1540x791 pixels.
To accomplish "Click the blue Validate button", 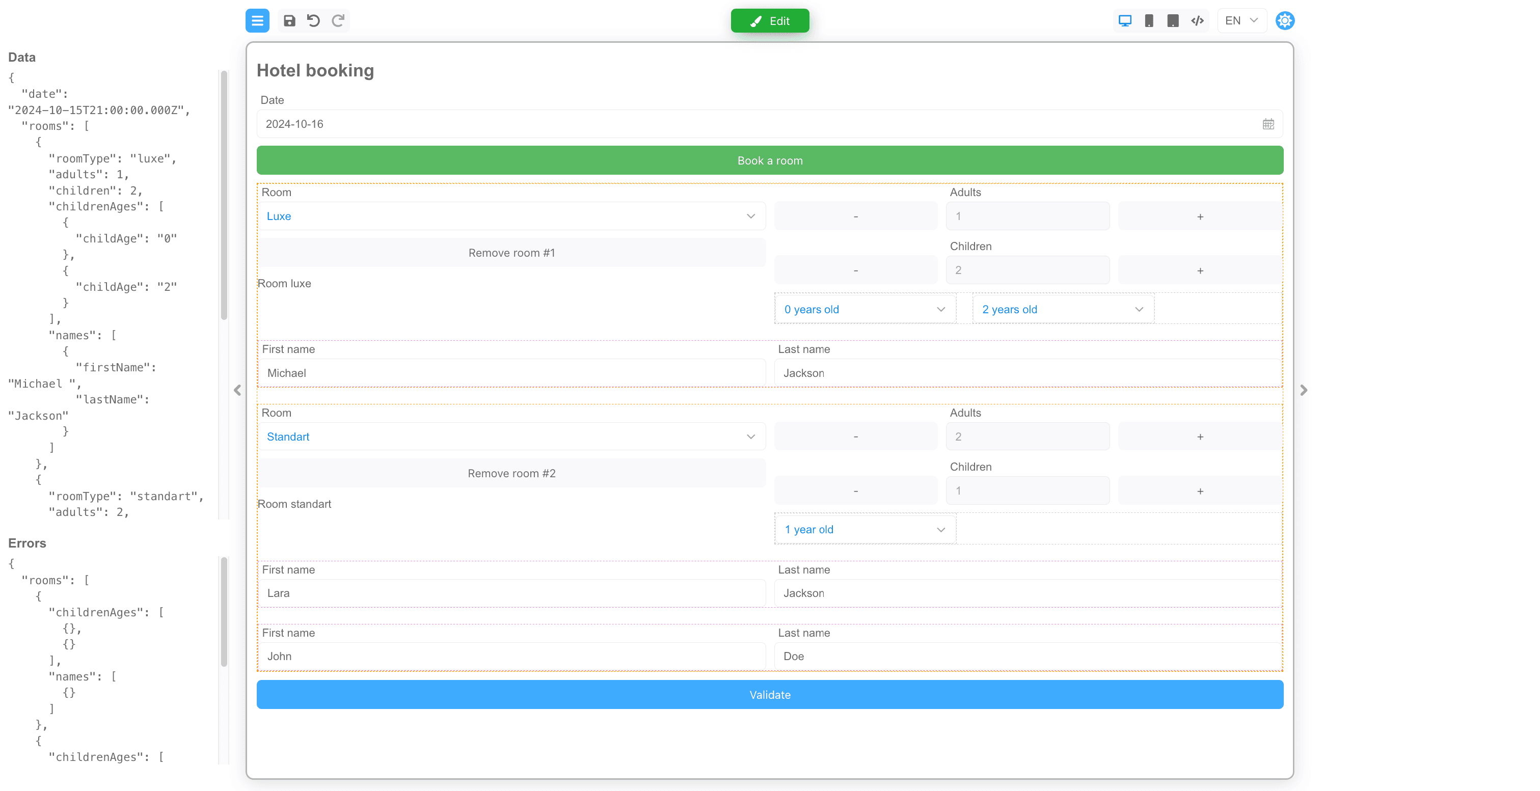I will [769, 695].
